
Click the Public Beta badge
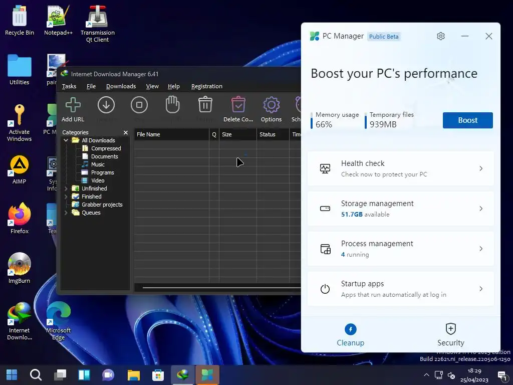[x=384, y=36]
